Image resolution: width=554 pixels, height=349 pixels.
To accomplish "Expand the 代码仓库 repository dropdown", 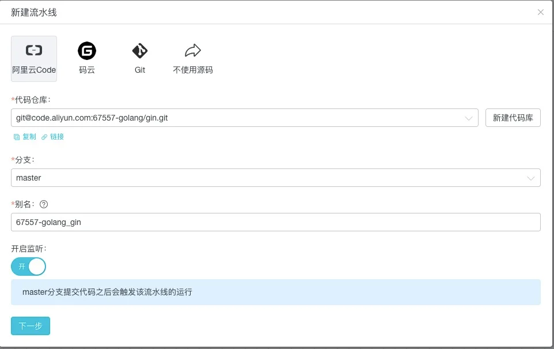I will click(245, 118).
